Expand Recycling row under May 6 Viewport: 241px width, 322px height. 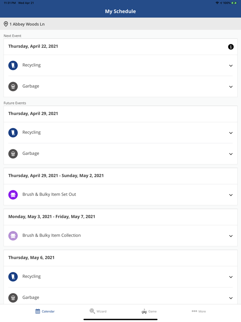point(231,277)
